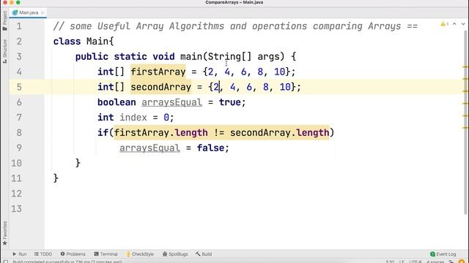Click line number 5 in gutter

pyautogui.click(x=19, y=87)
